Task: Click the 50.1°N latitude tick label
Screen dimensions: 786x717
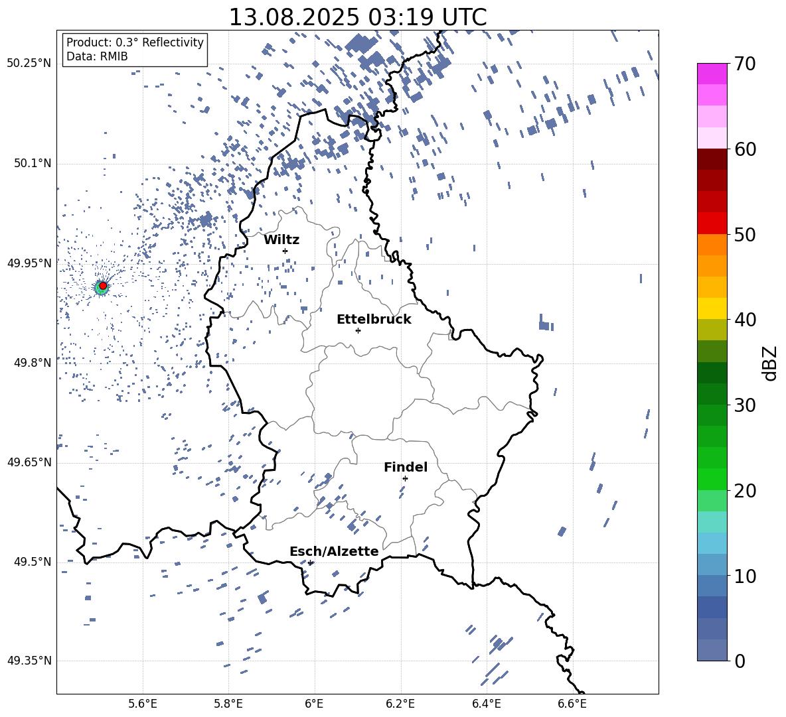Action: (33, 163)
